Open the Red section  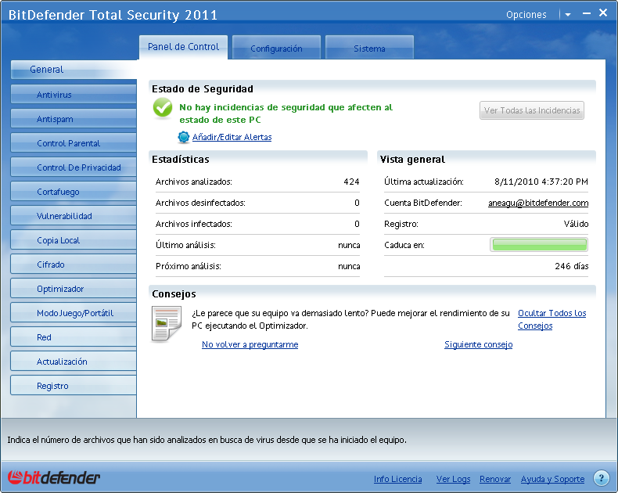point(74,337)
